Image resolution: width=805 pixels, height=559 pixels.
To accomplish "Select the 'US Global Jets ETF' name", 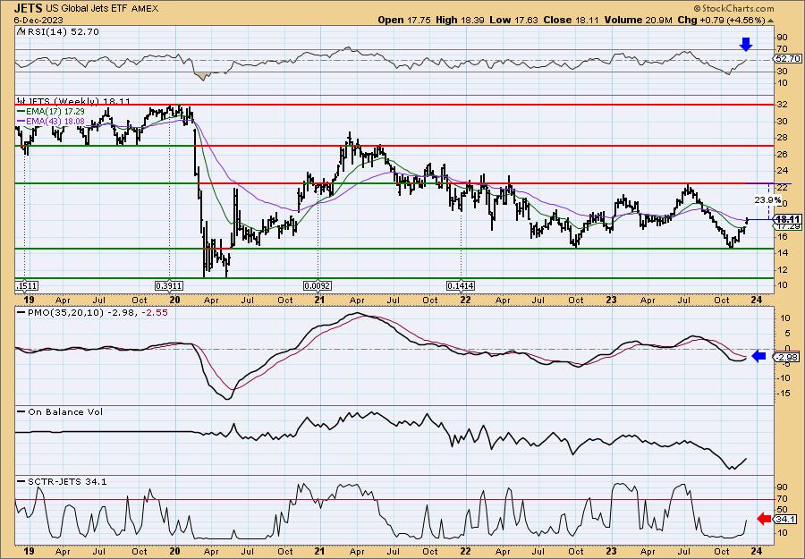I will point(87,9).
